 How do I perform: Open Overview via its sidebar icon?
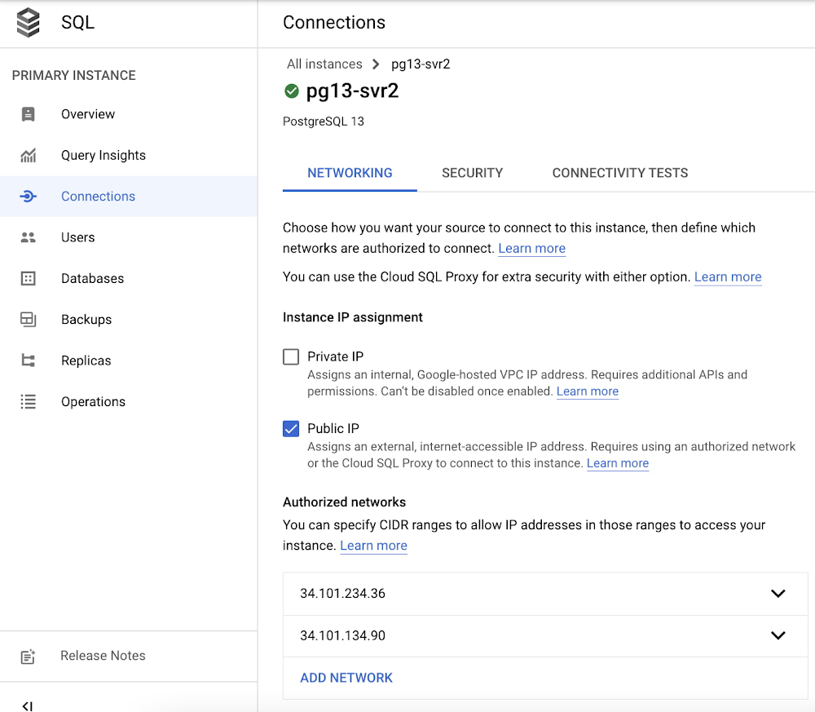pos(28,114)
